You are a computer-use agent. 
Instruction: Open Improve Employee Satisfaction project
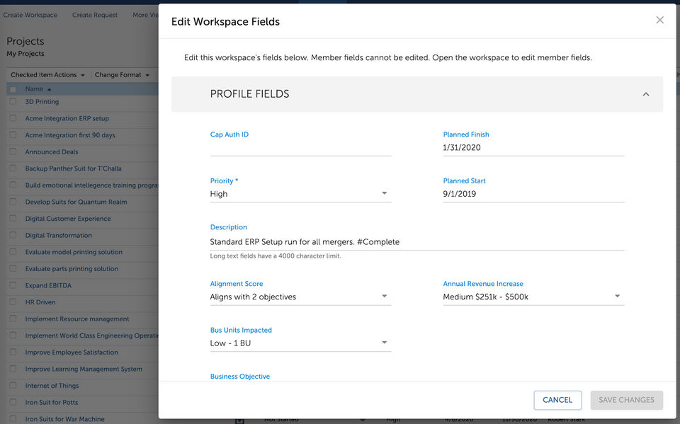[x=72, y=353]
